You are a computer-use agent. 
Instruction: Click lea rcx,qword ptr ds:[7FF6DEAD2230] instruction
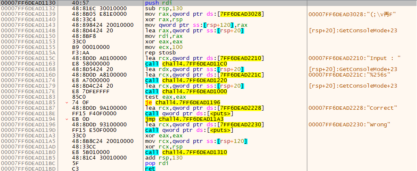[x=205, y=125]
